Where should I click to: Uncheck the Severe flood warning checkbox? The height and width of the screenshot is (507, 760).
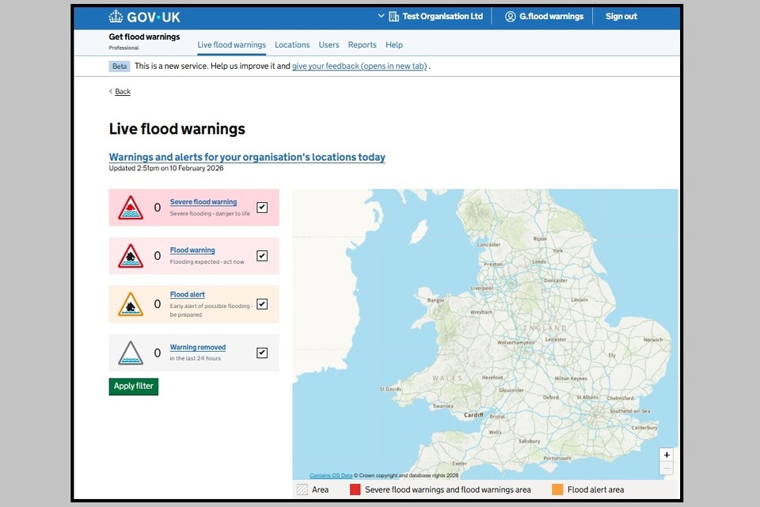pos(262,208)
